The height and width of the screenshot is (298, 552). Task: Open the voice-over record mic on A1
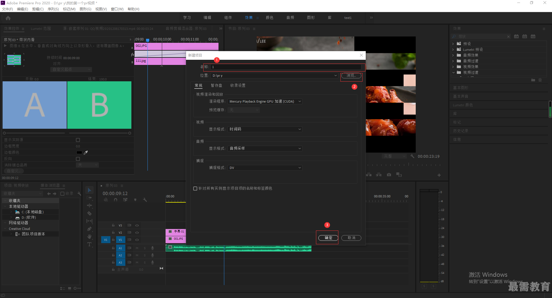(153, 248)
